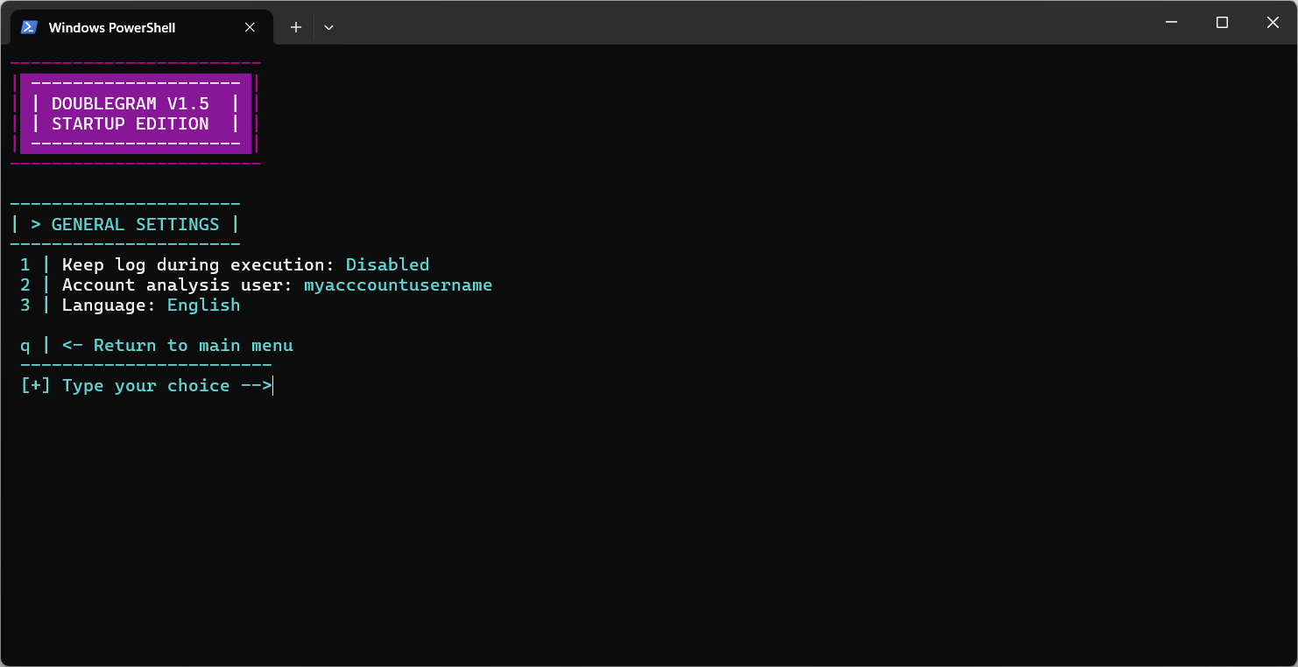1298x667 pixels.
Task: Click the PowerShell icon in the tab
Action: tap(29, 27)
